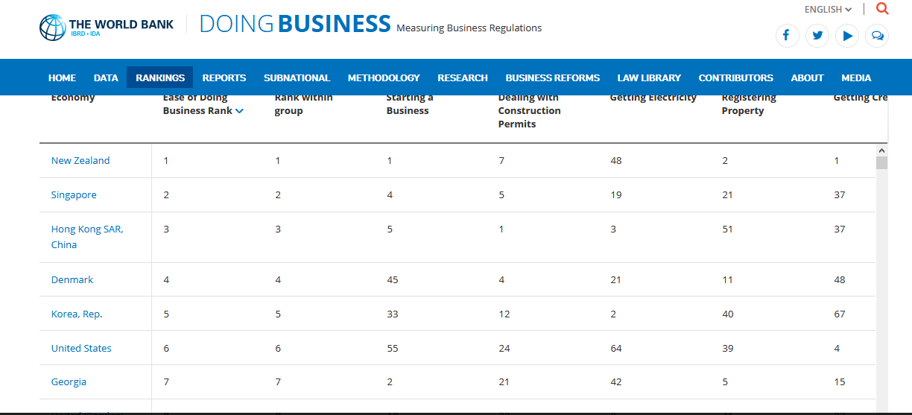Open the New Zealand economy link

(80, 160)
